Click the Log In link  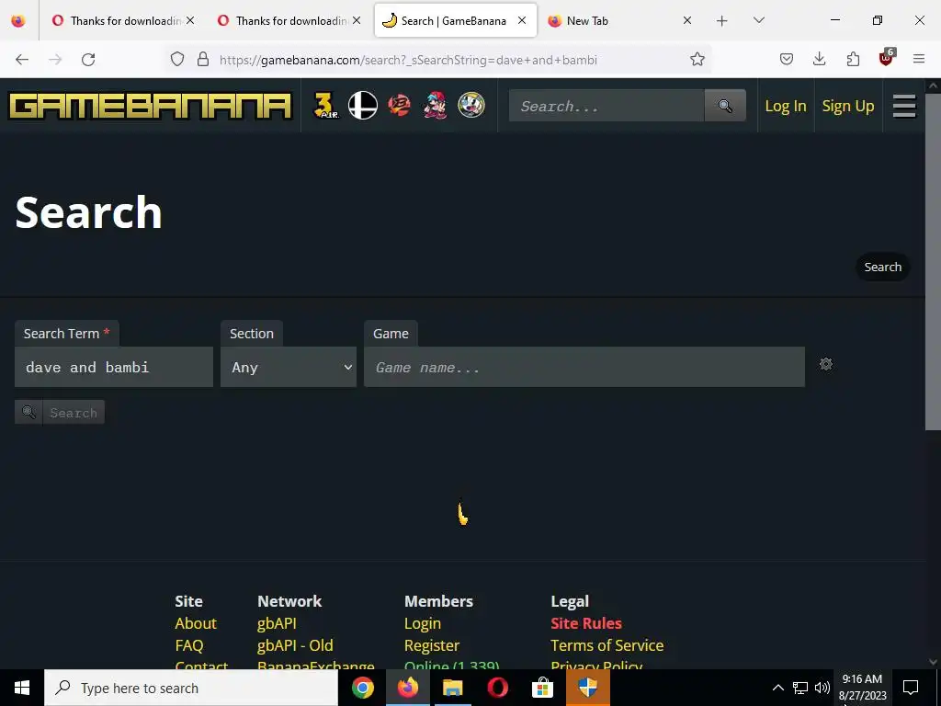786,107
